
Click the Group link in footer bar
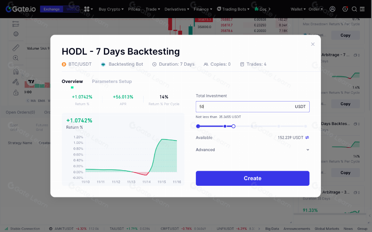tap(362, 229)
